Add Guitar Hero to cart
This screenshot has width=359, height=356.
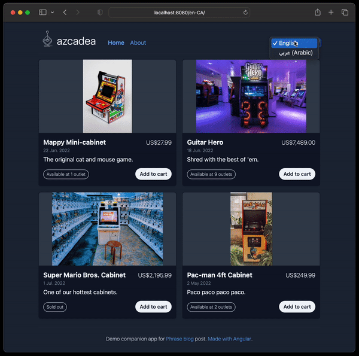point(297,174)
